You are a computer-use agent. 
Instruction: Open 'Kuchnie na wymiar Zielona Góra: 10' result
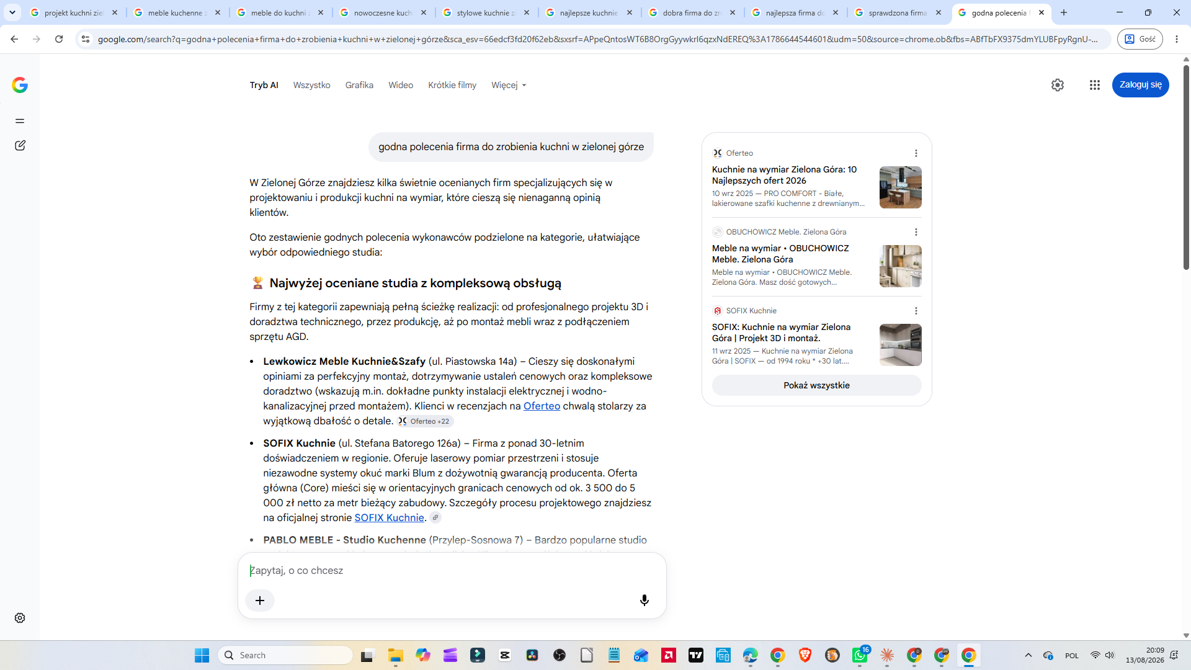[x=784, y=175]
